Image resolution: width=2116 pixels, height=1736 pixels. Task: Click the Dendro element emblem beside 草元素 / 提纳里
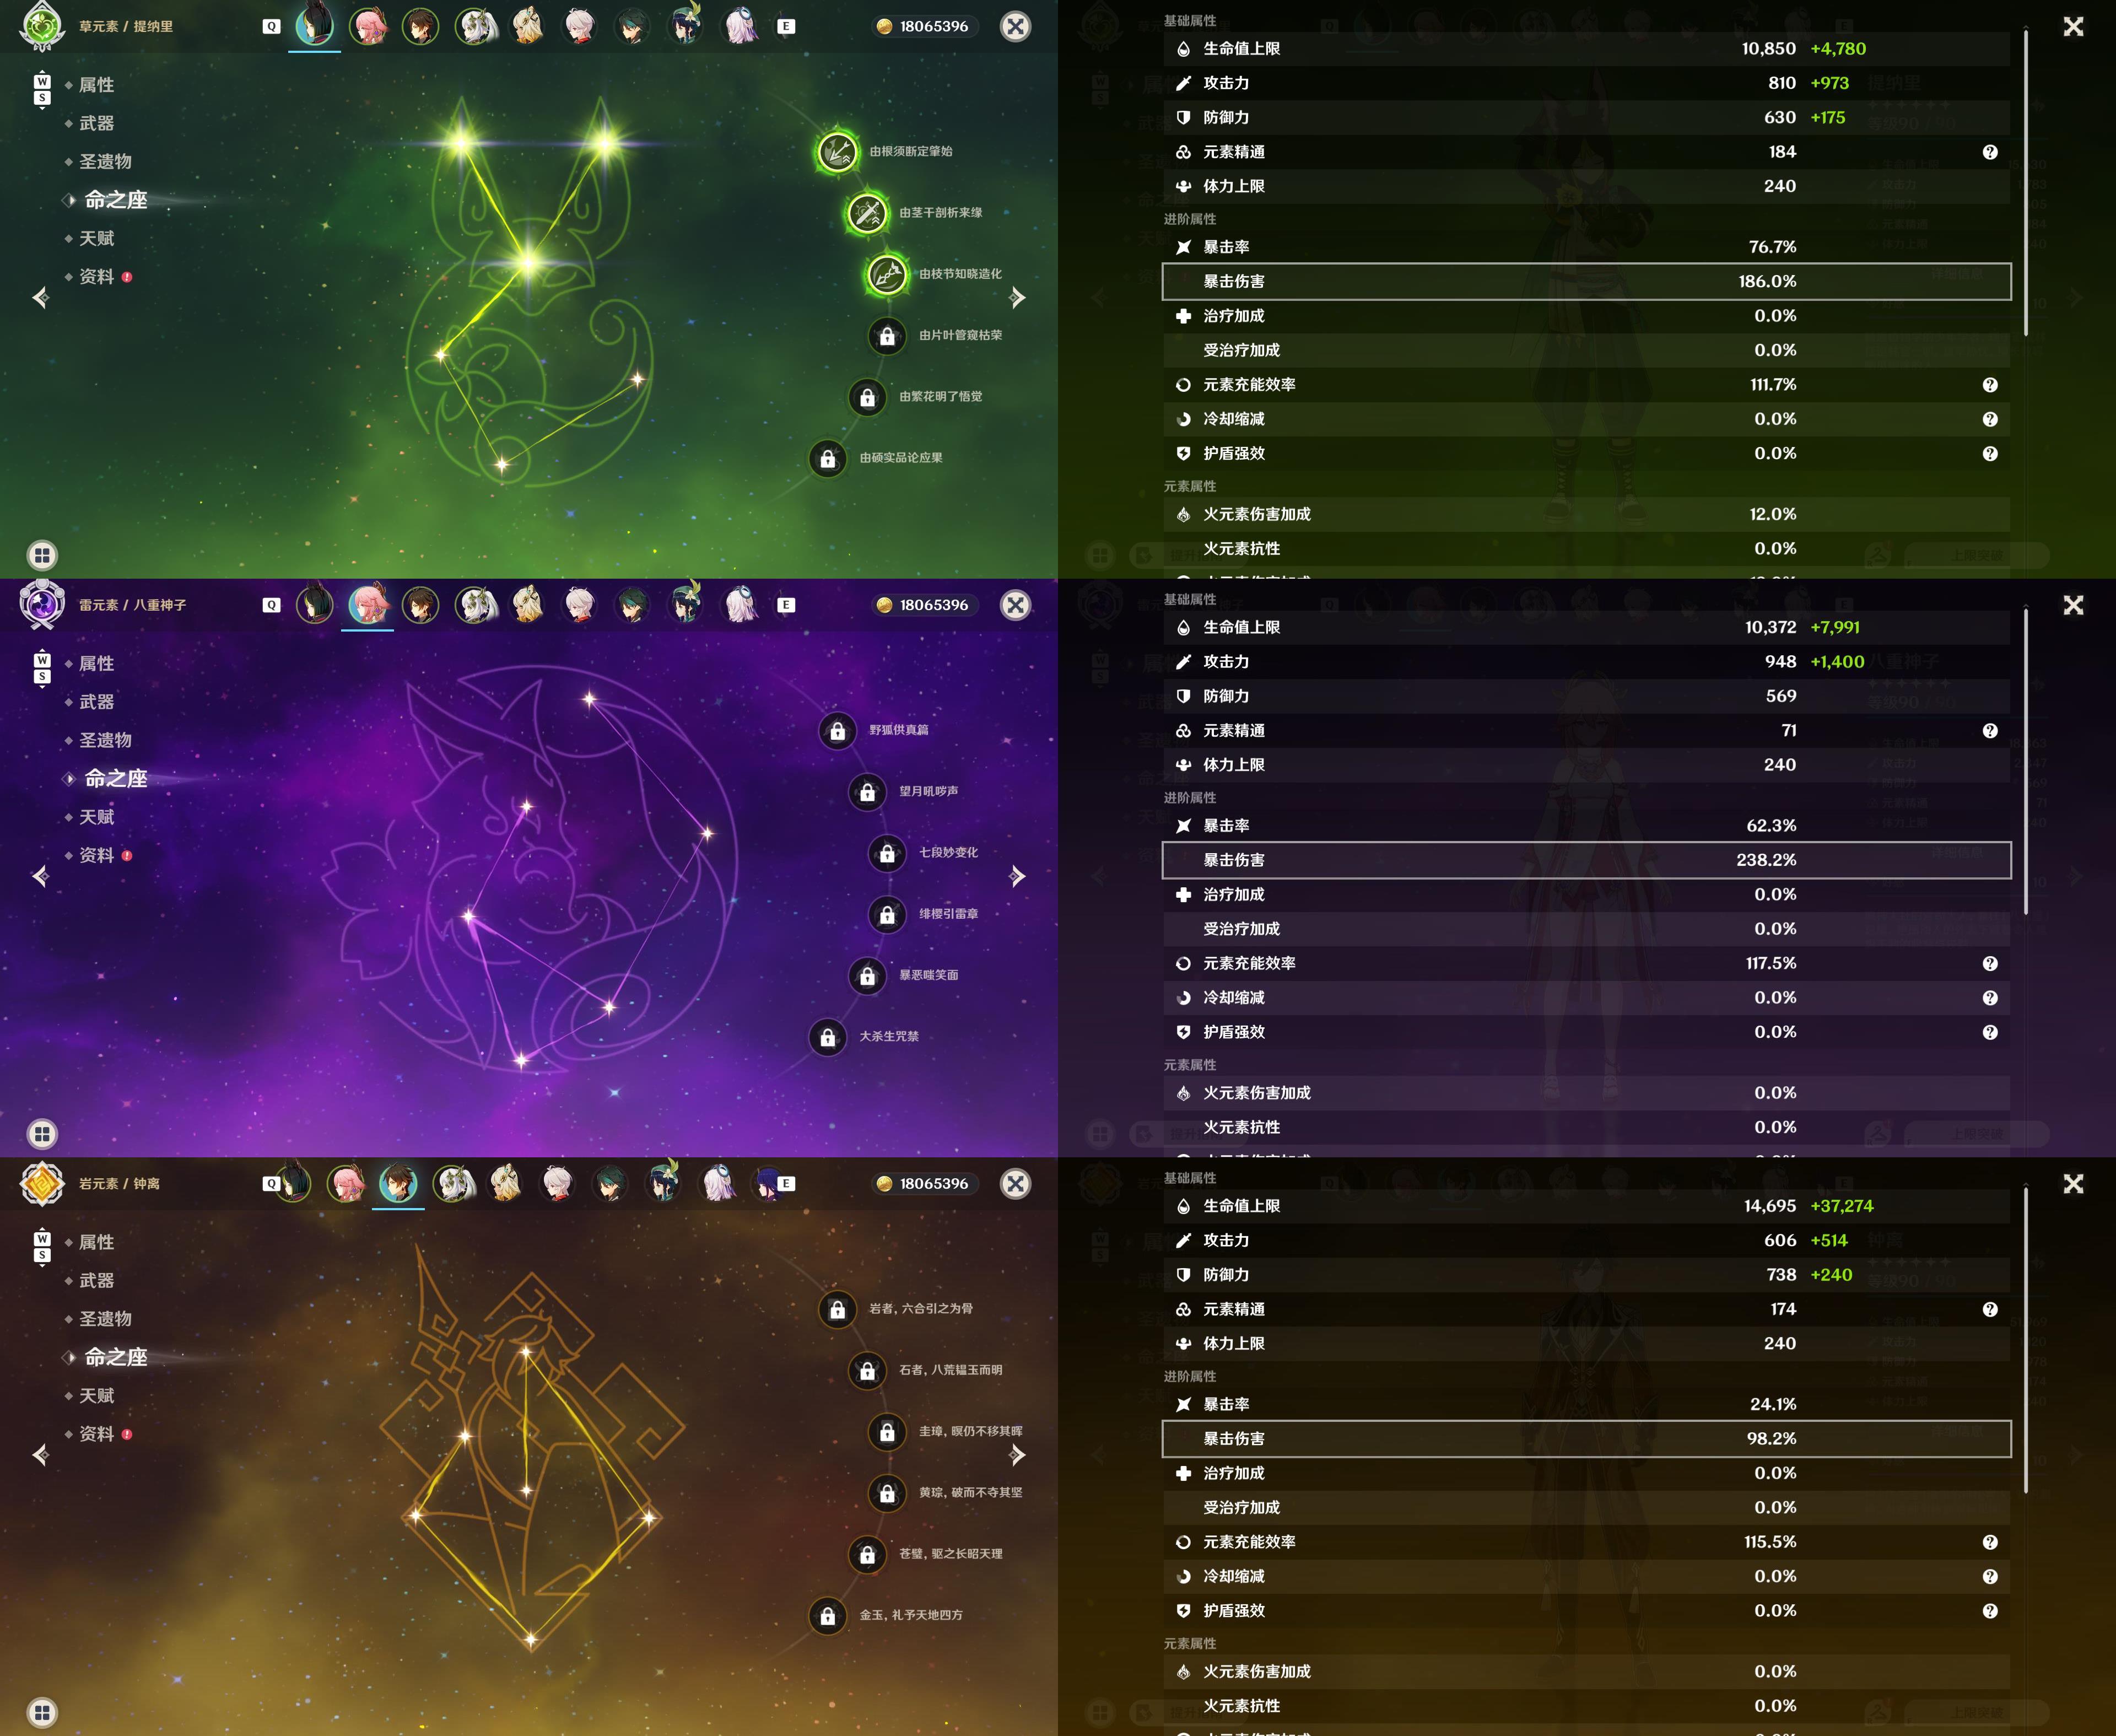(42, 26)
